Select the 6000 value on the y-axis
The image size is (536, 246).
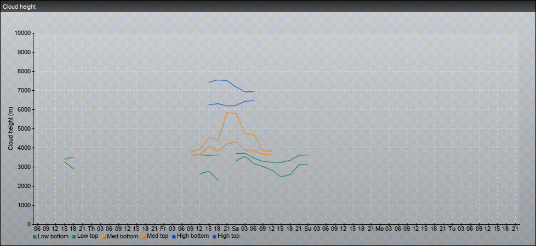(x=24, y=109)
